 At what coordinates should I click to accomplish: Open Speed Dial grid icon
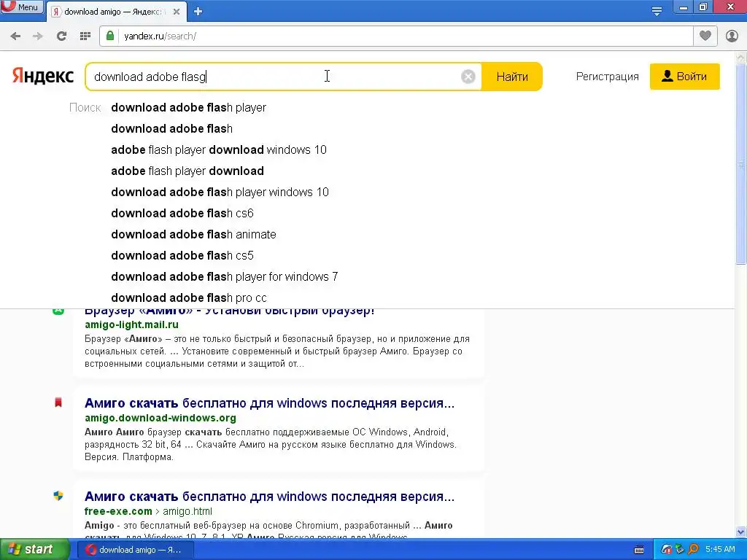click(85, 36)
